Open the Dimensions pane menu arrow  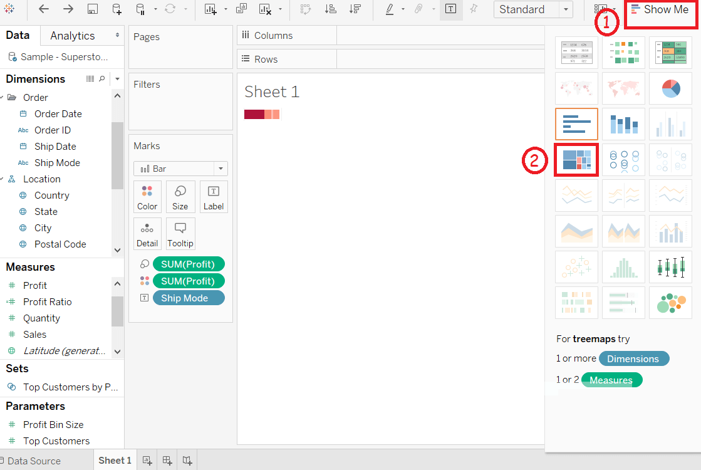pyautogui.click(x=117, y=79)
